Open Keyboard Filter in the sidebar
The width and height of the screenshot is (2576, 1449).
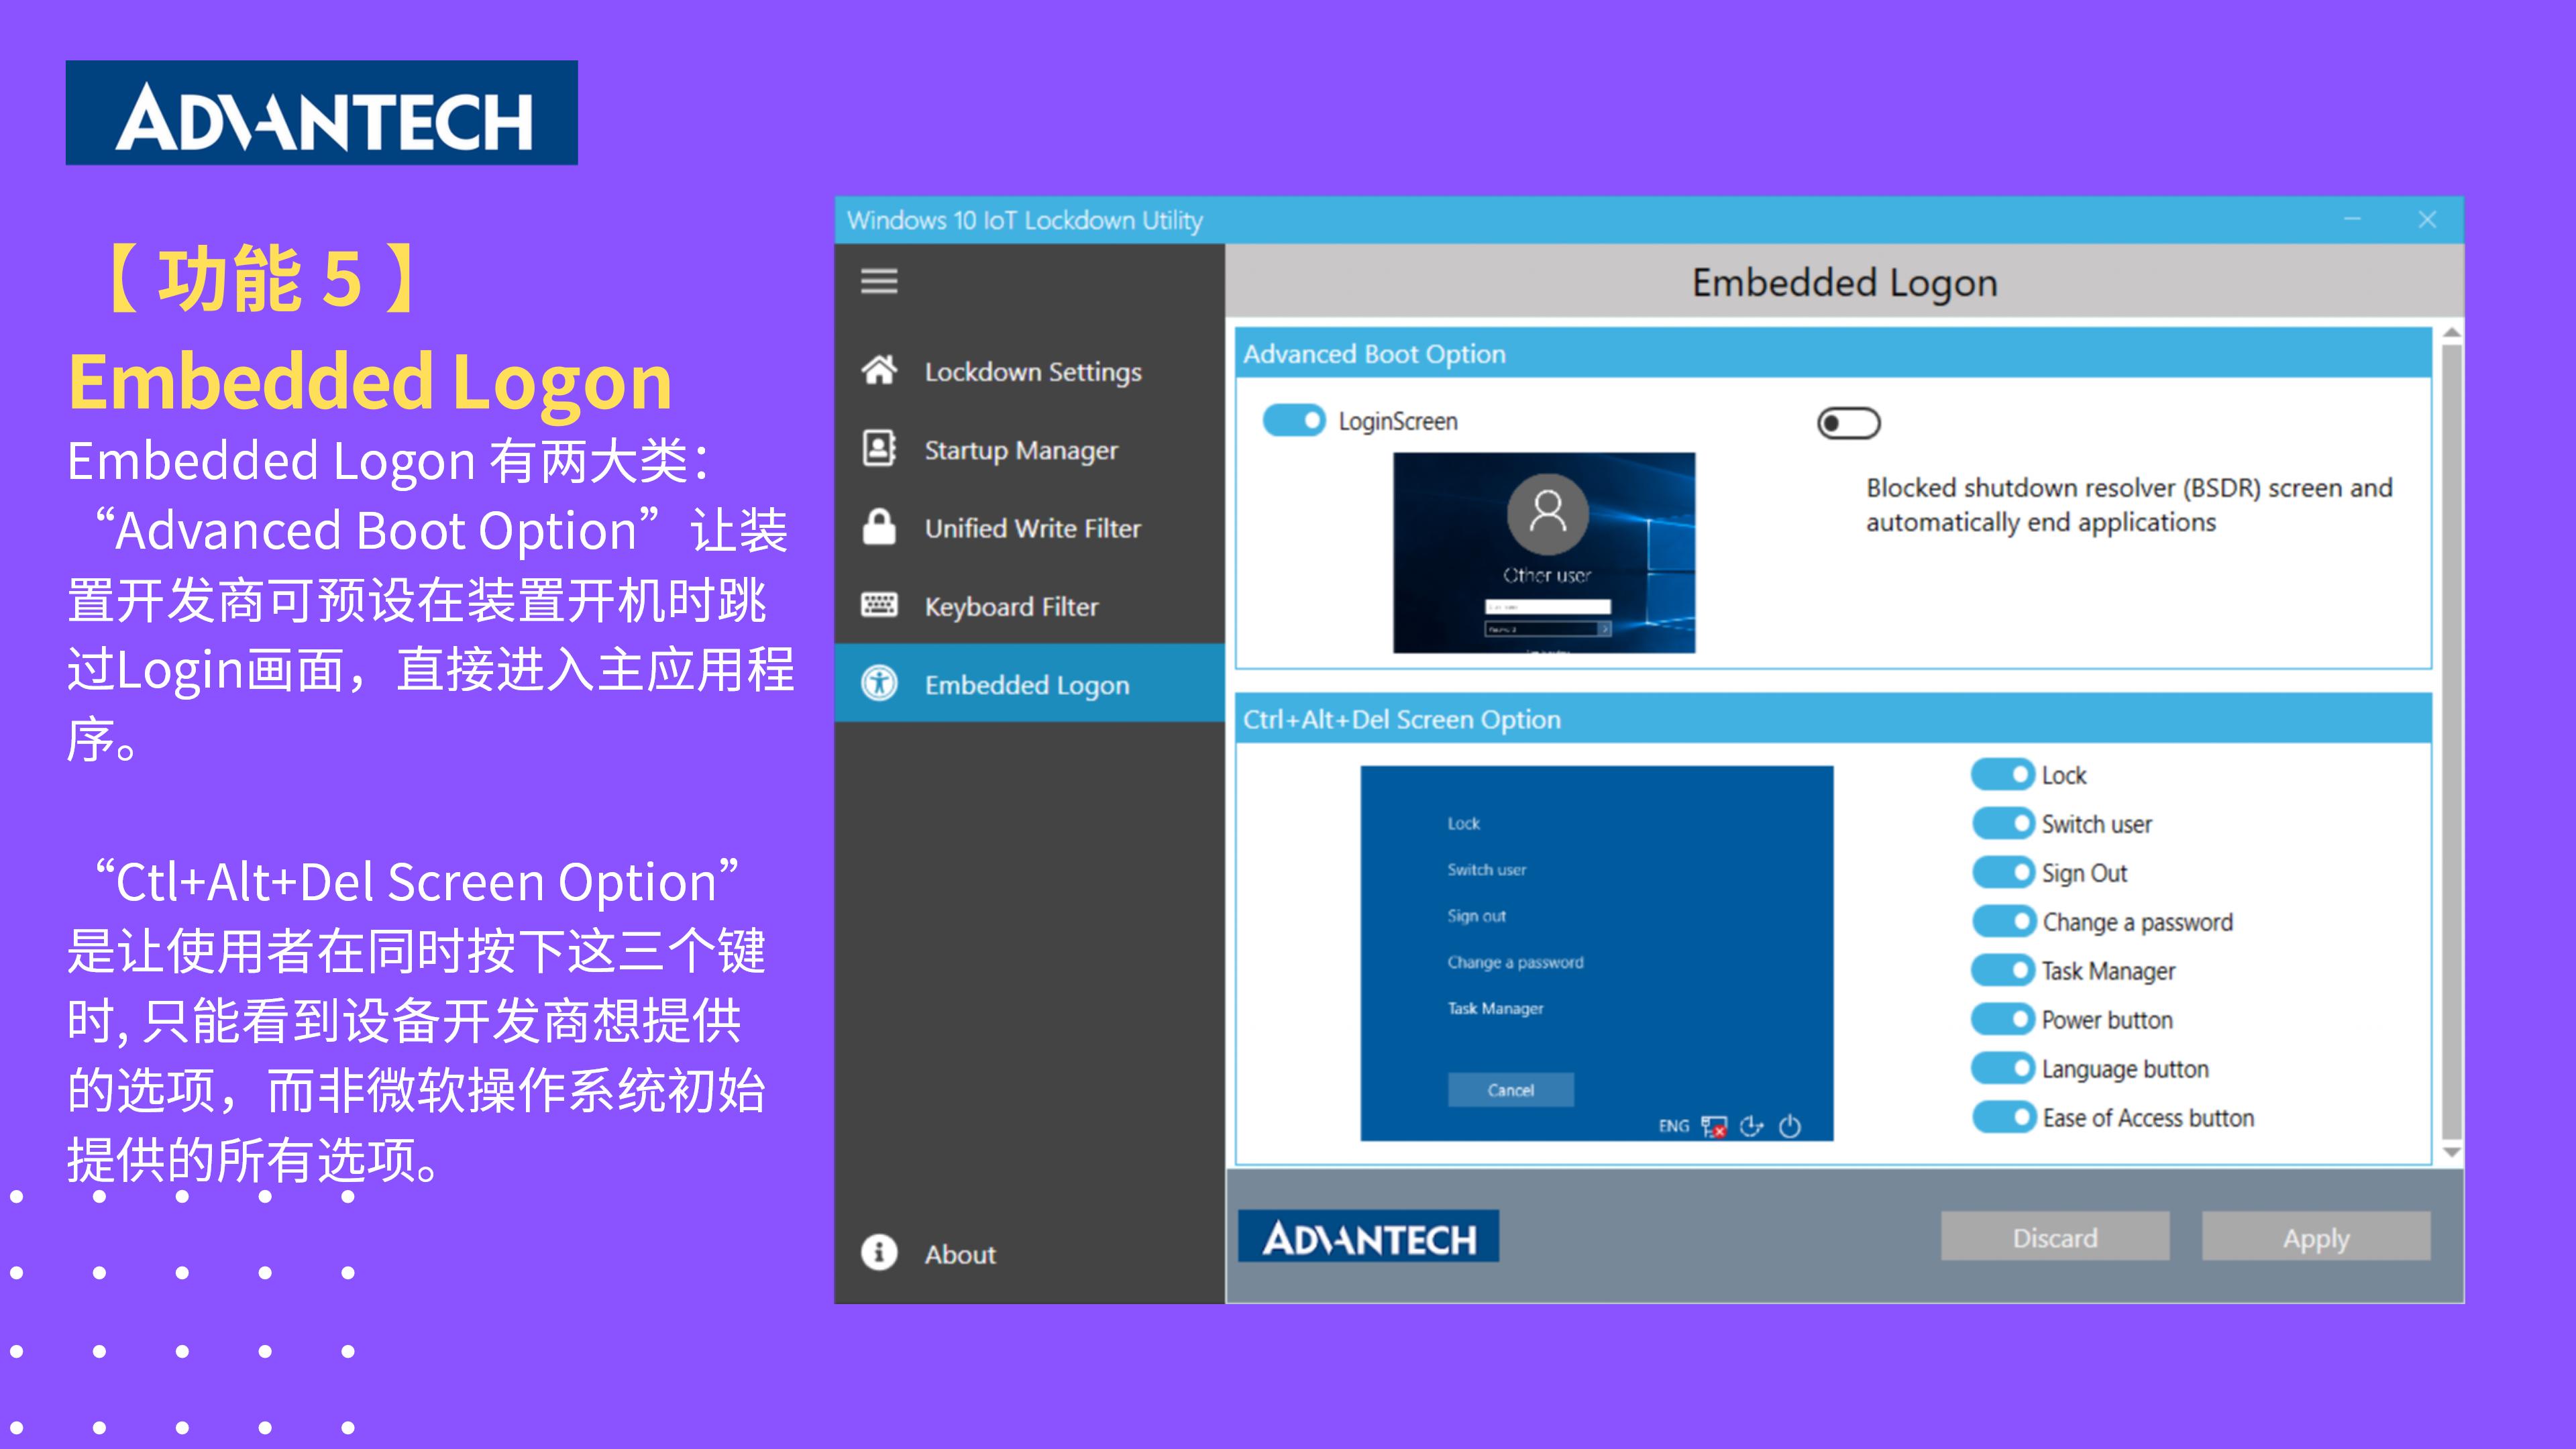(1029, 605)
